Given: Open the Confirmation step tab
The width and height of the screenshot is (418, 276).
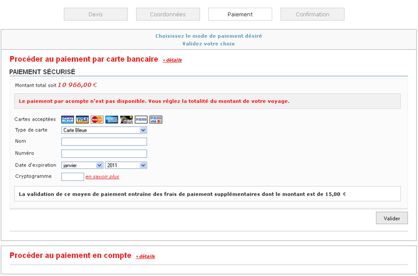Looking at the screenshot, I should 312,14.
